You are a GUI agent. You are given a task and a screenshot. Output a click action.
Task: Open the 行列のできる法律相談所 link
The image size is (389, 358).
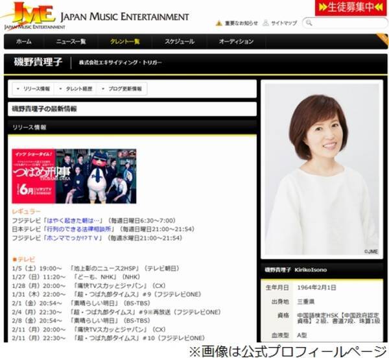[x=80, y=229]
